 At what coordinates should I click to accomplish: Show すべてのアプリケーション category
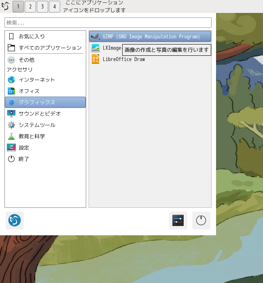[45, 48]
